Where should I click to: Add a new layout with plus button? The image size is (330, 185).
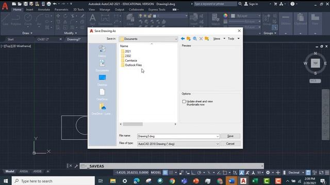(48, 171)
